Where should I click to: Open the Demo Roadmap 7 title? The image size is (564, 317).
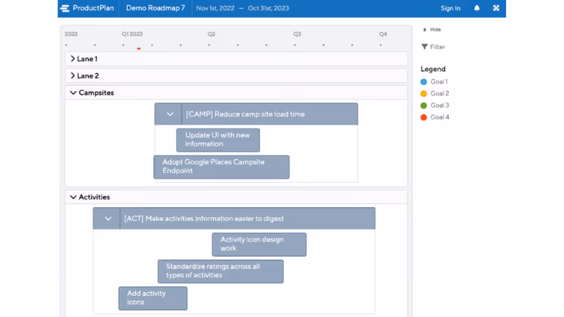pos(156,8)
